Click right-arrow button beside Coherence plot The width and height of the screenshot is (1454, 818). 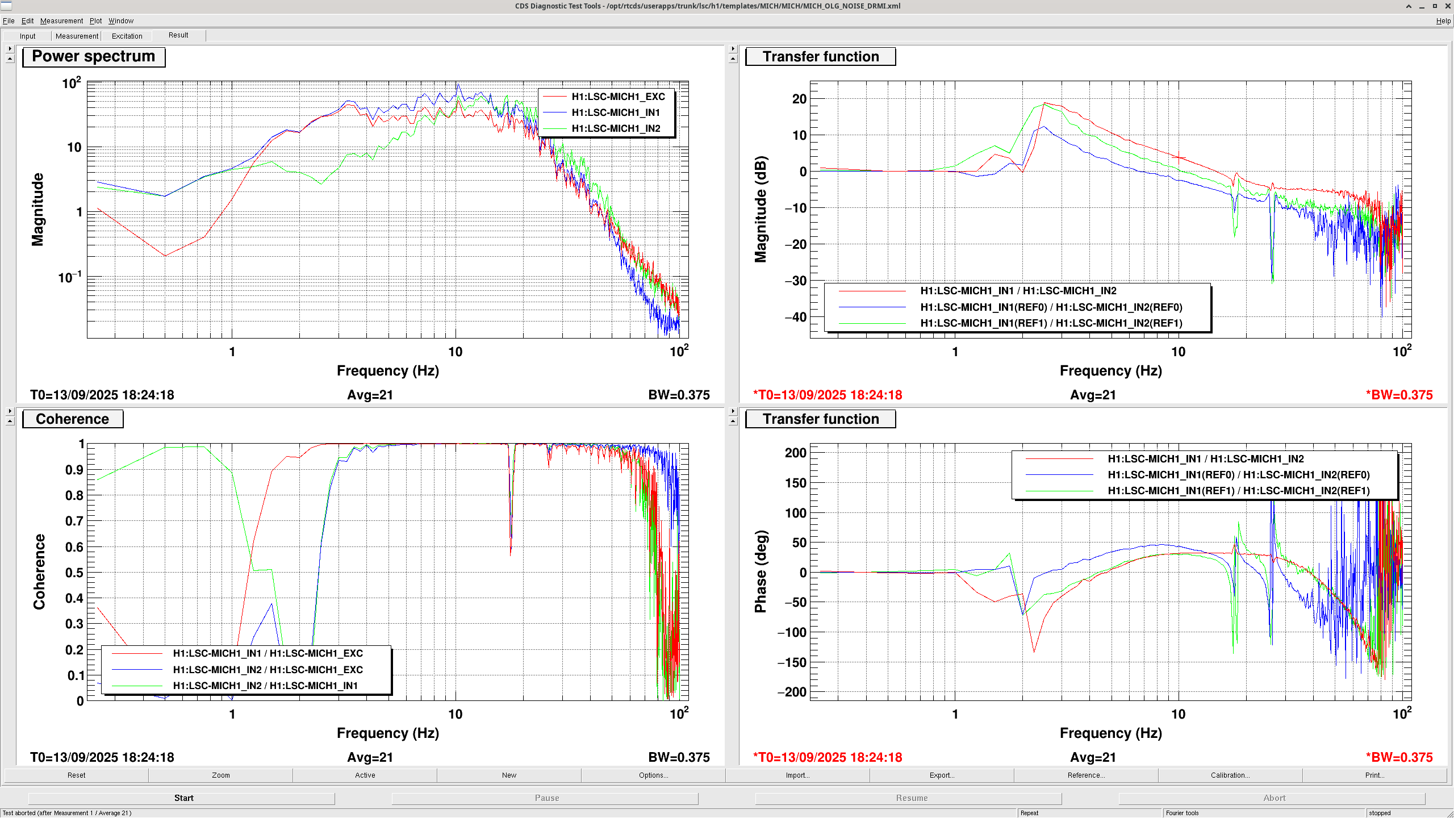click(10, 411)
